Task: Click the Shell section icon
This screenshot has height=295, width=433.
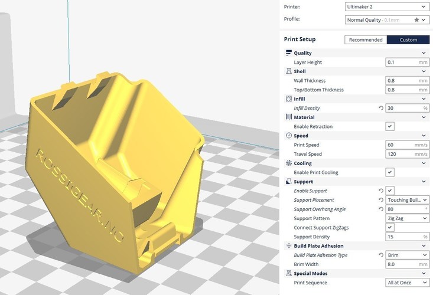Action: point(289,71)
